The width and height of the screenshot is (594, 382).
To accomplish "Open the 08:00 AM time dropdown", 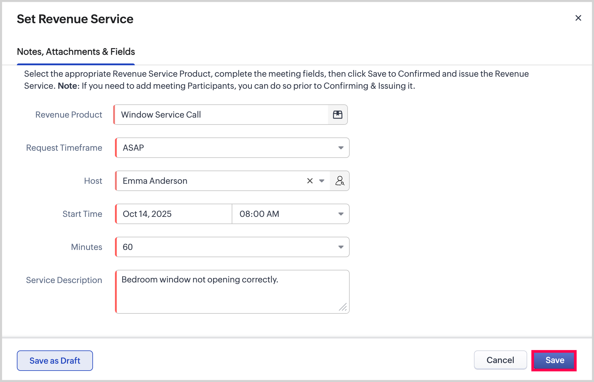I will coord(291,214).
